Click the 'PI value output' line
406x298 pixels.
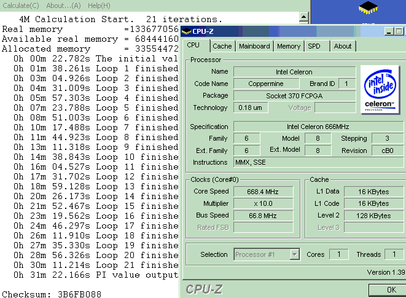(x=96, y=275)
